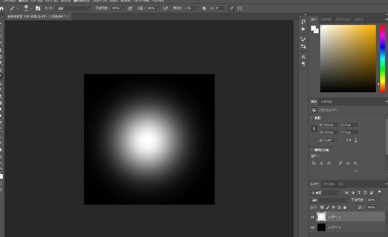Open the brush preset picker dropdown arrow

tap(31, 8)
